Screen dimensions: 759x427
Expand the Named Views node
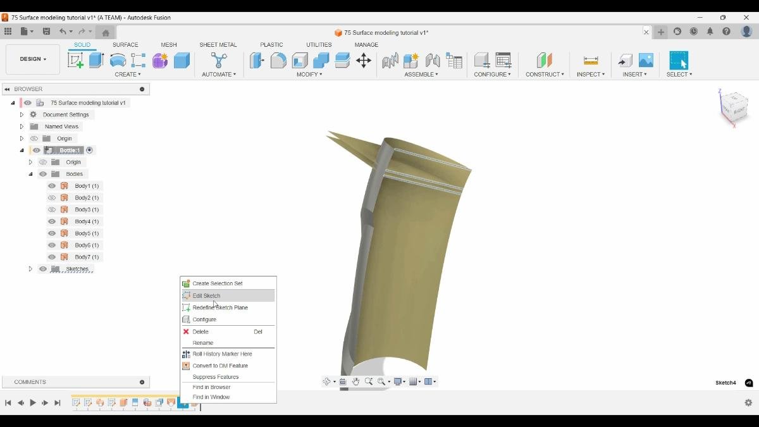click(22, 127)
